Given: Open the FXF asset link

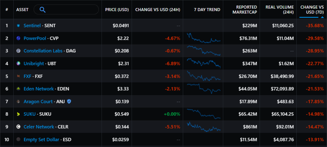Looking at the screenshot, I should [x=28, y=76].
